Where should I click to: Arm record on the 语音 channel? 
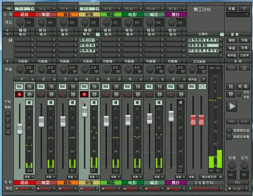[x=19, y=94]
